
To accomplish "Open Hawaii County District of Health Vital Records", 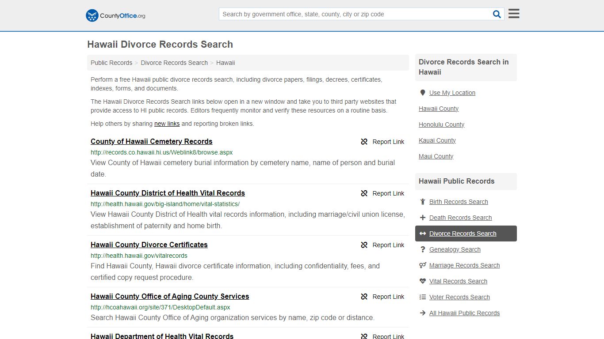I will click(x=168, y=193).
